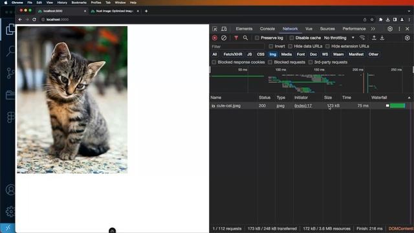This screenshot has height=233, width=414.
Task: Open VS Code manage gear icon
Action: 10,212
